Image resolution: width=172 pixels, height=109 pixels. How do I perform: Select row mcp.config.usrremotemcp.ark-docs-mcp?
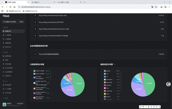(x=99, y=15)
